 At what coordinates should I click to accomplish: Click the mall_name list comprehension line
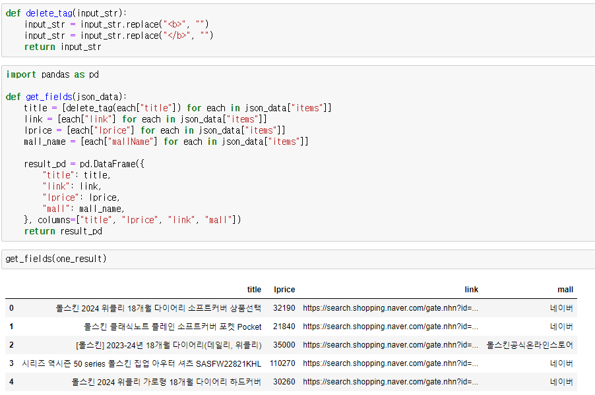(x=166, y=142)
